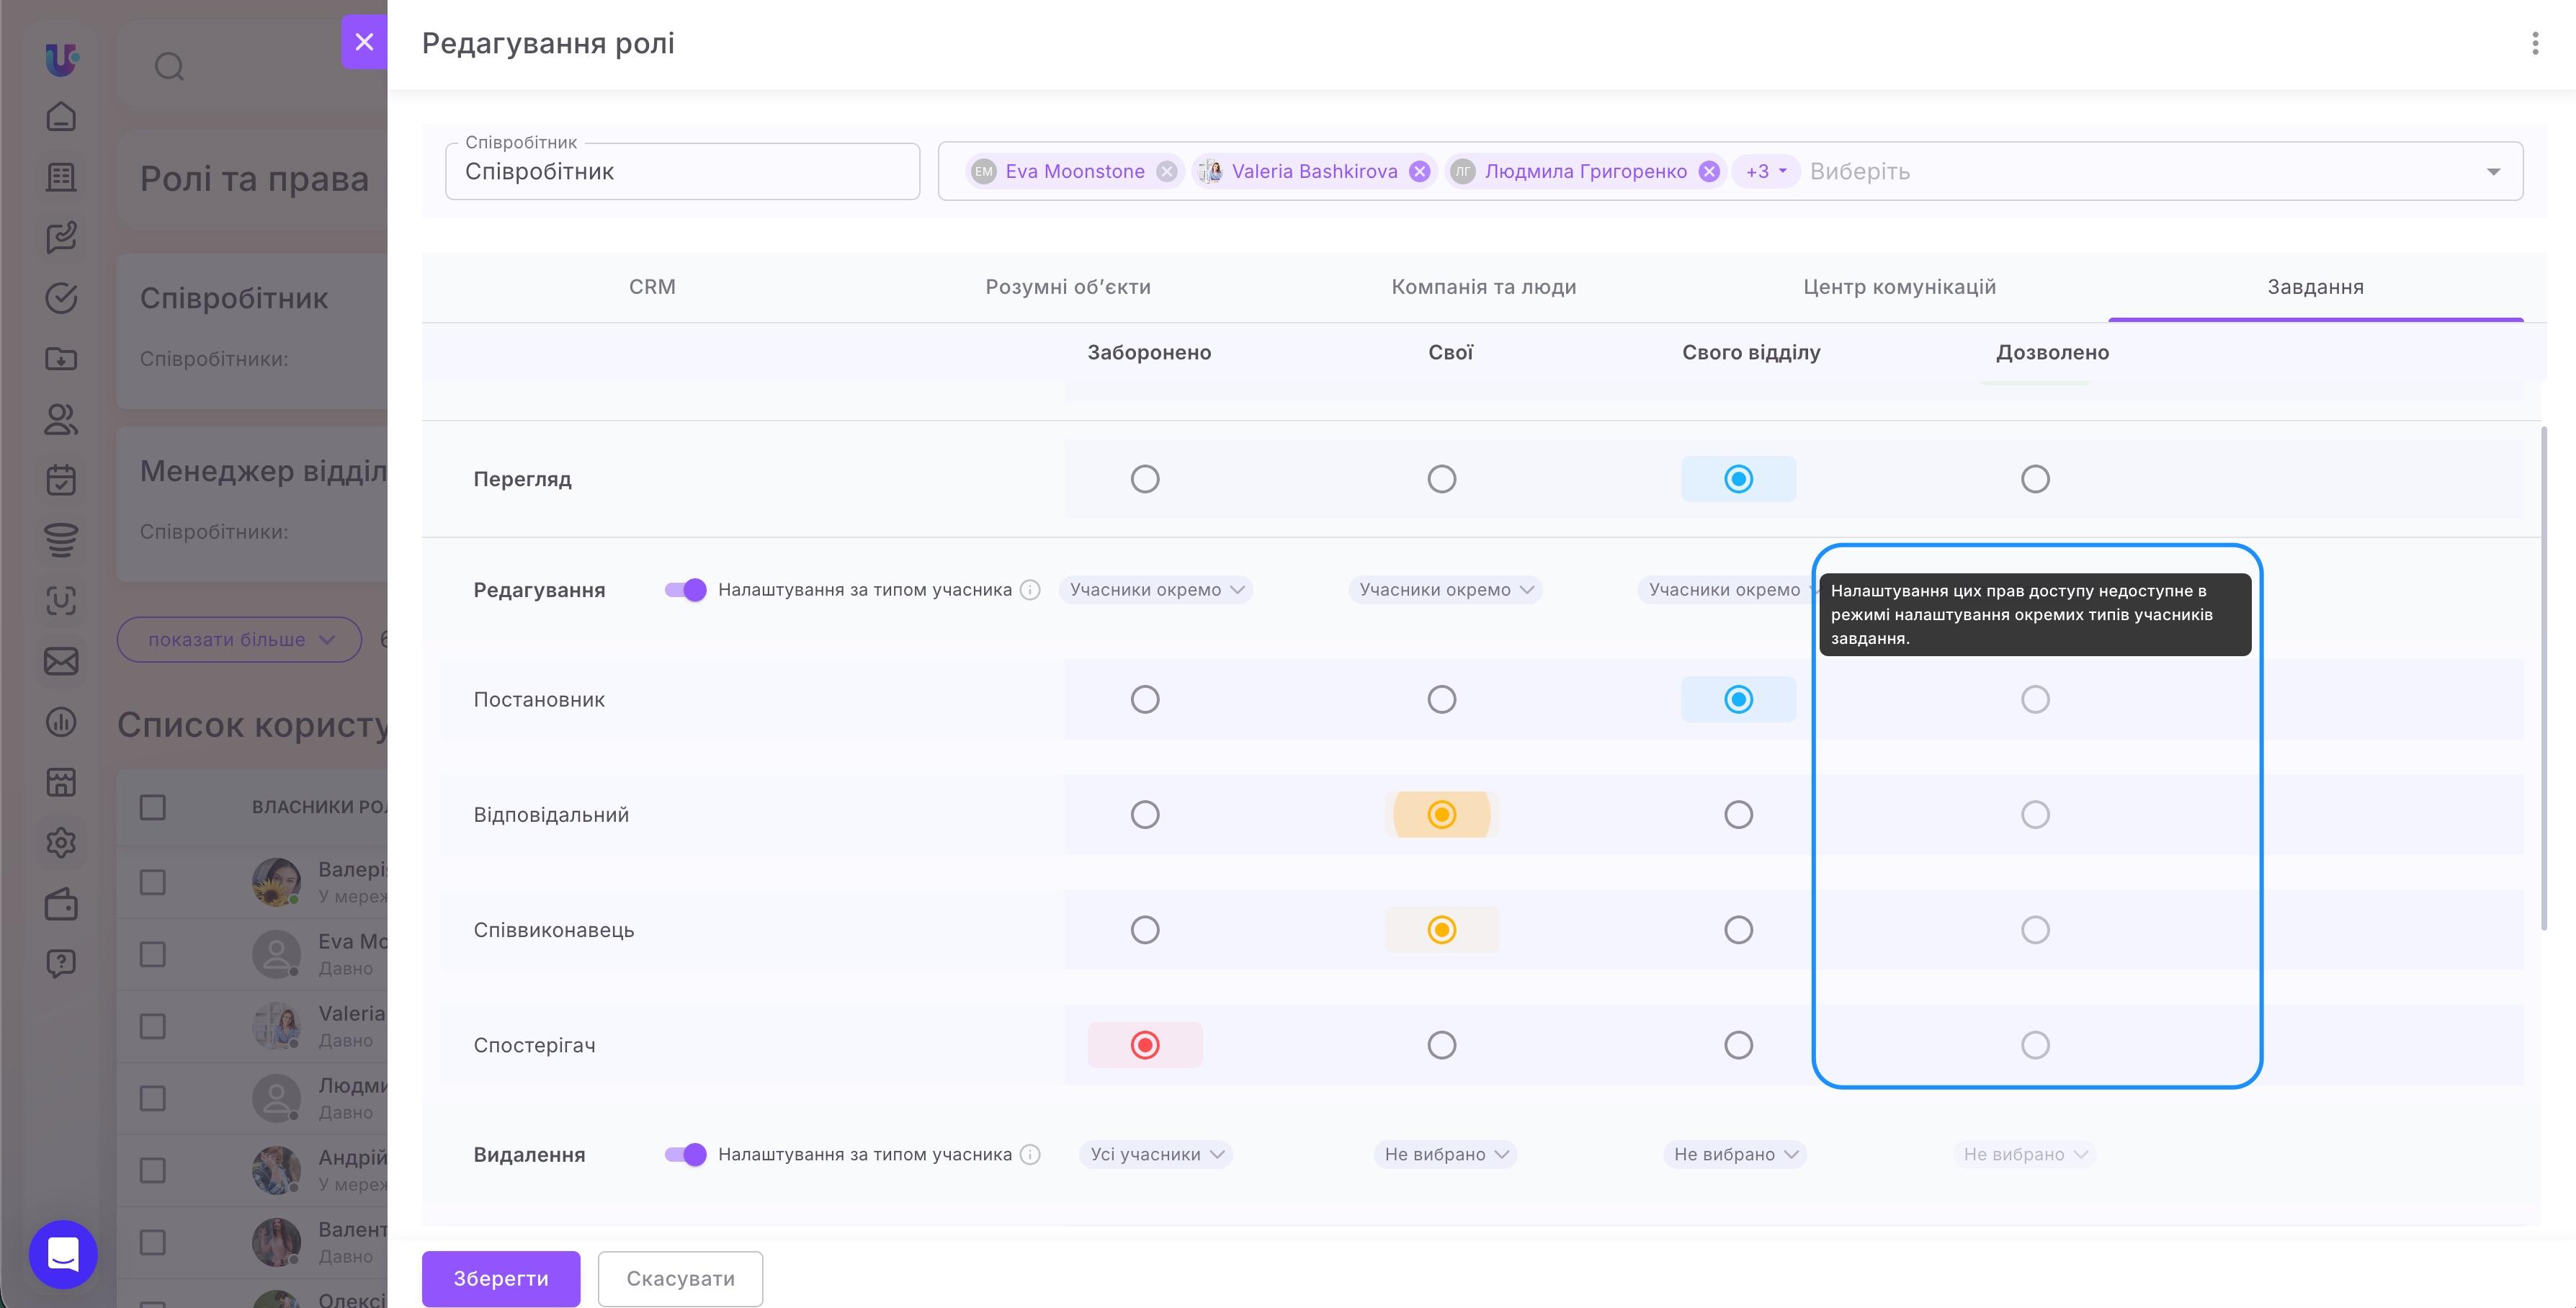Open the settings gear icon in sidebar
The image size is (2576, 1308).
(x=61, y=843)
